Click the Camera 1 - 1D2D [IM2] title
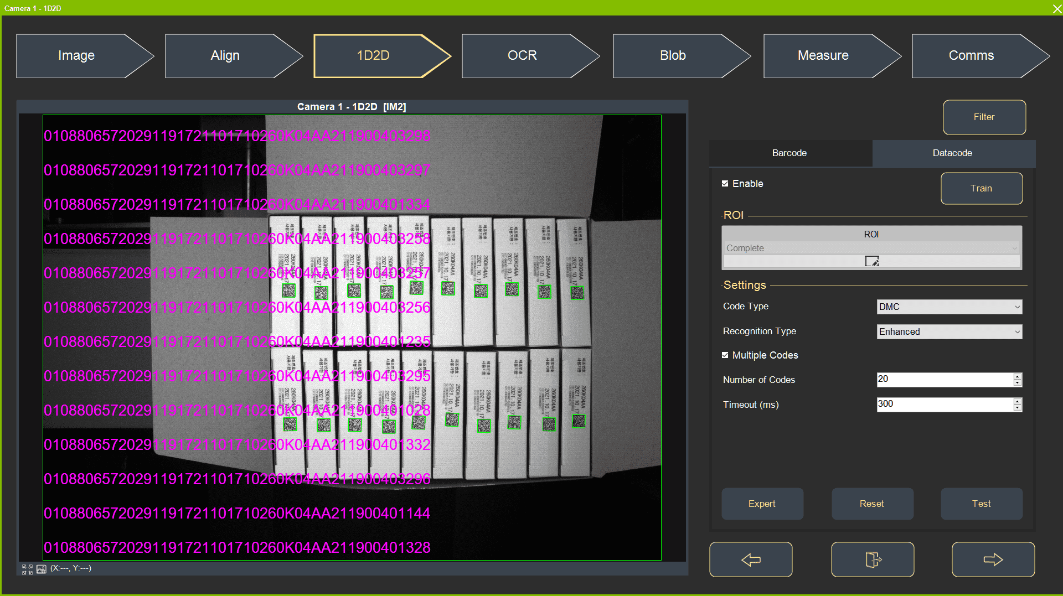Screen dimensions: 1063x596 [352, 107]
